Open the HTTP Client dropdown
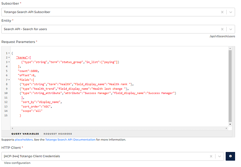The width and height of the screenshot is (241, 167). click(x=219, y=156)
